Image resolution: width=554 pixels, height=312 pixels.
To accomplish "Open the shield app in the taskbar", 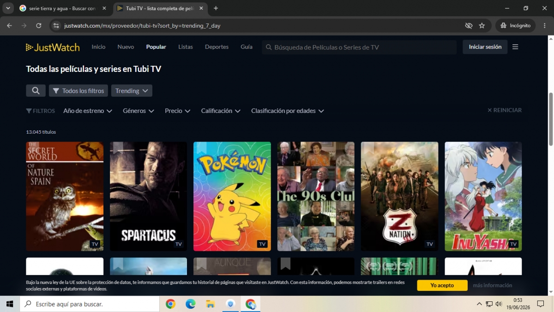I will click(230, 304).
